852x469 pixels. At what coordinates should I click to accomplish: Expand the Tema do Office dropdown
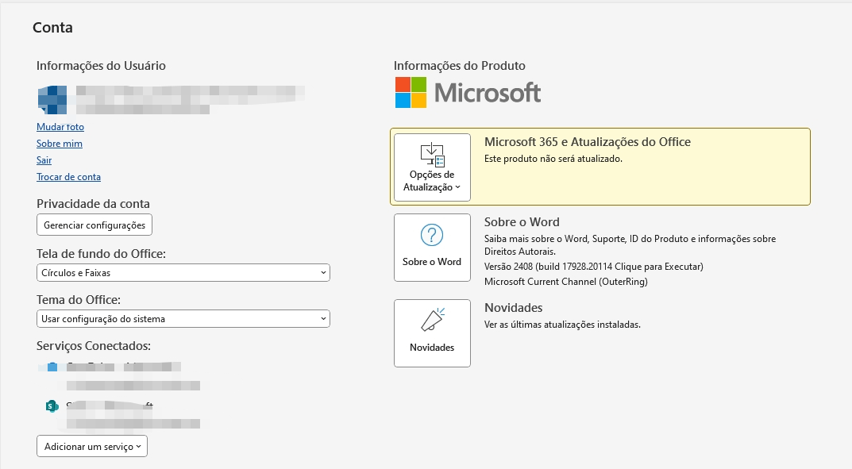[x=183, y=319]
